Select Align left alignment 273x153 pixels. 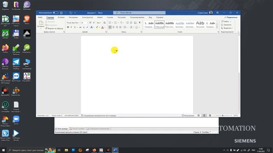point(110,27)
